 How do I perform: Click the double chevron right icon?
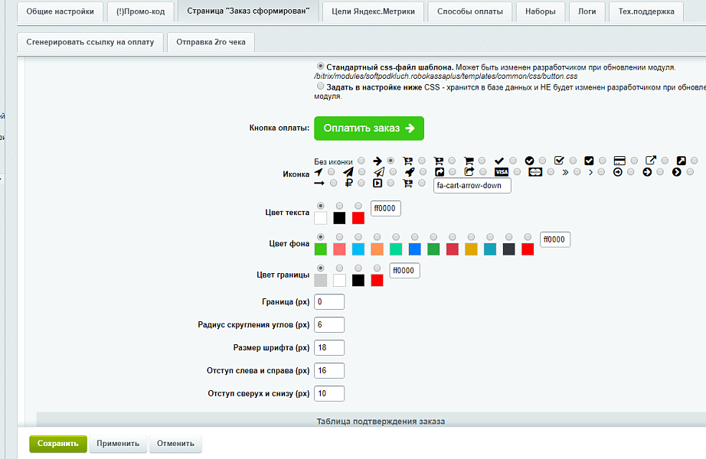[x=565, y=172]
